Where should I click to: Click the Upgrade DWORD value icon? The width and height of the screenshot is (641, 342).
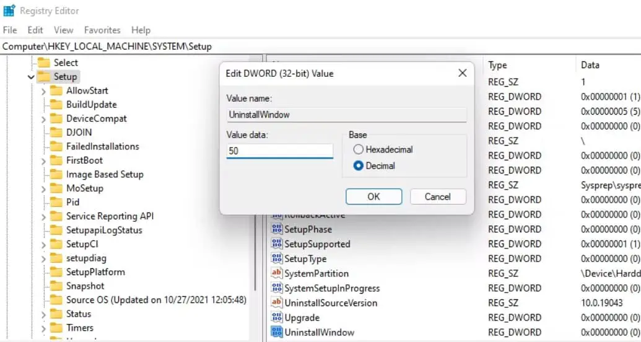tap(277, 317)
